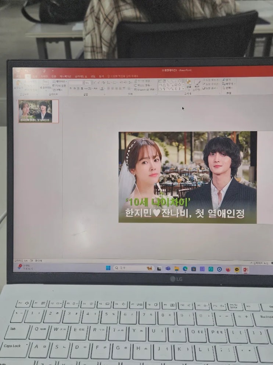
Task: Click the wedding image on the slide
Action: pos(187,178)
